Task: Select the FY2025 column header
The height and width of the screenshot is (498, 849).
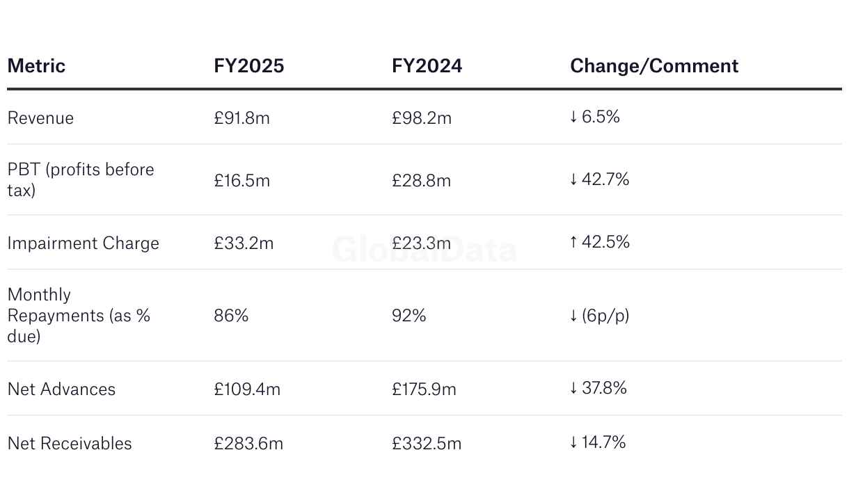Action: click(x=249, y=66)
